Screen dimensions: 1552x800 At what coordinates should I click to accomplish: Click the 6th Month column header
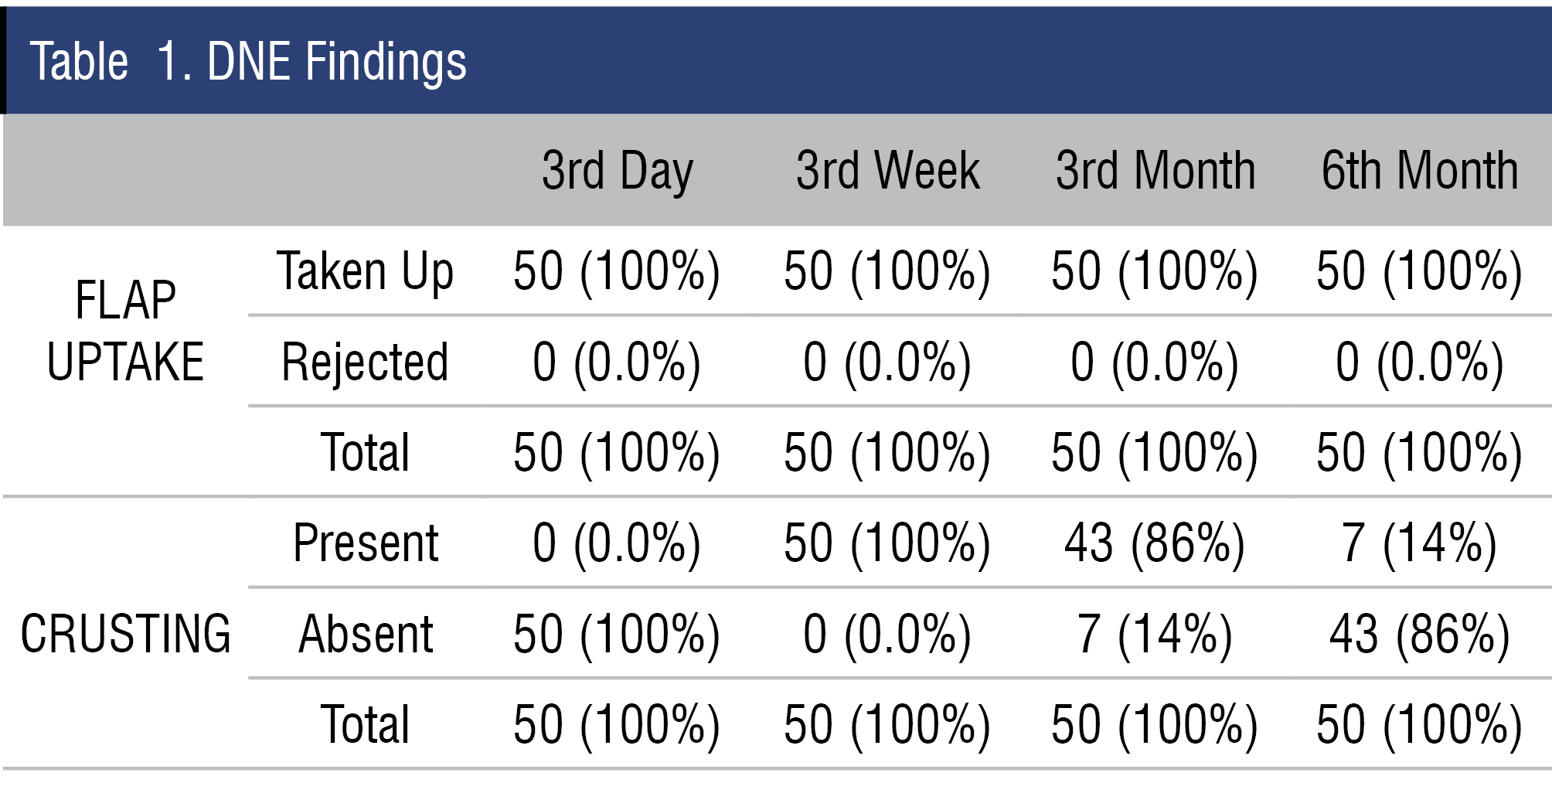[1419, 171]
